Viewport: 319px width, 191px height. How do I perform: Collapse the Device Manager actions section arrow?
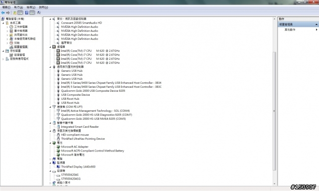coord(317,24)
